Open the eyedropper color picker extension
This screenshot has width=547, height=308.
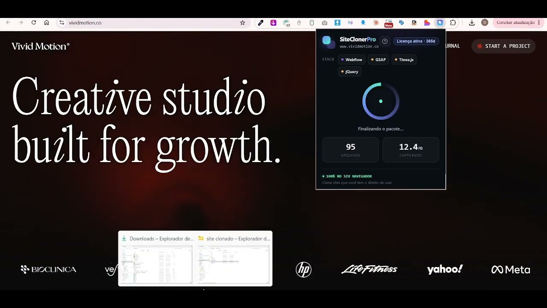pos(261,23)
